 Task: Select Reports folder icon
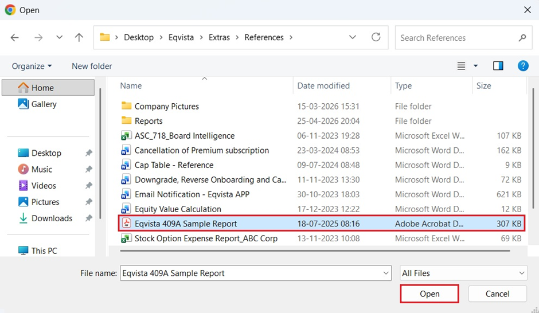click(x=126, y=120)
